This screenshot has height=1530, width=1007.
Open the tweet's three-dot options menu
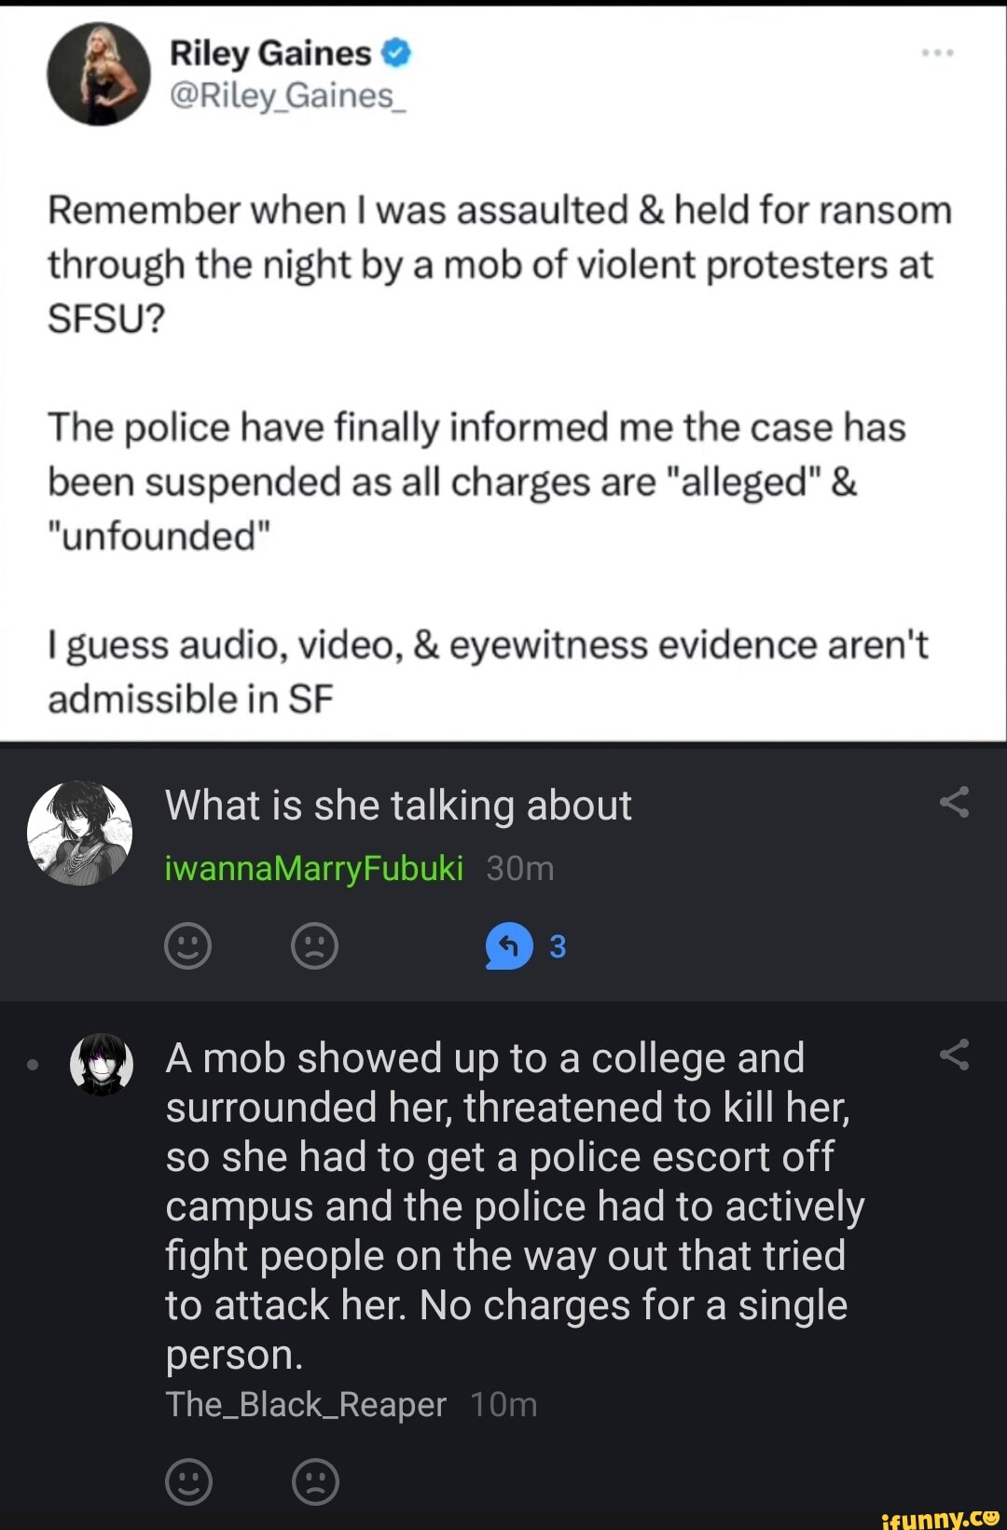(x=937, y=53)
